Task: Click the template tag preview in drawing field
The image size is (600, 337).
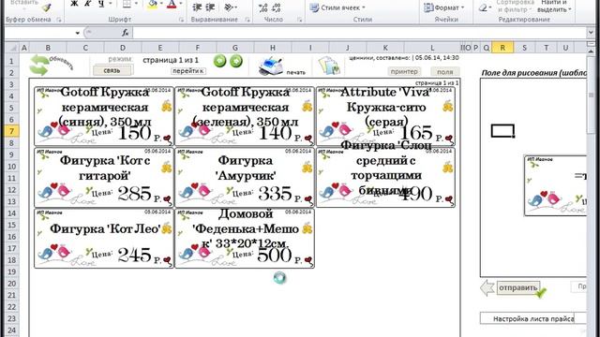Action: [x=555, y=185]
